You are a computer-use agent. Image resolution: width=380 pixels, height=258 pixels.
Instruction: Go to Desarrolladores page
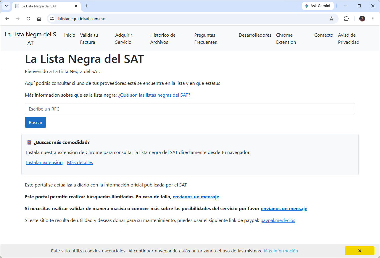(255, 35)
